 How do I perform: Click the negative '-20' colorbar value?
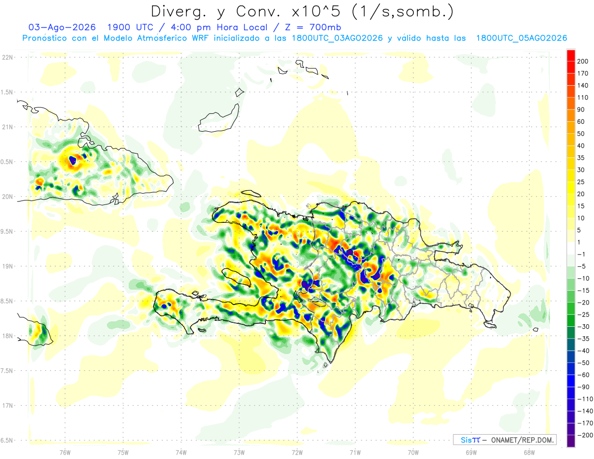pyautogui.click(x=584, y=303)
